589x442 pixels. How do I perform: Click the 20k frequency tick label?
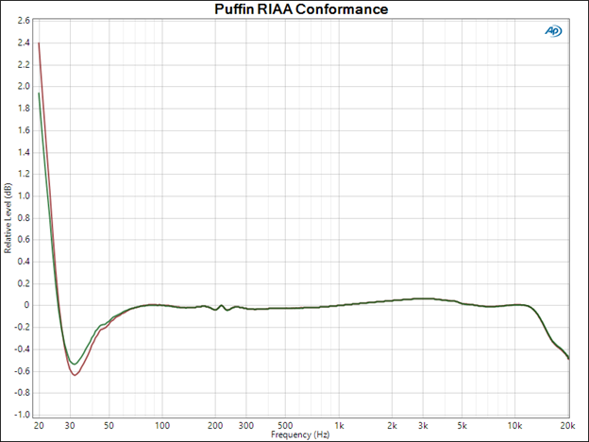click(567, 426)
